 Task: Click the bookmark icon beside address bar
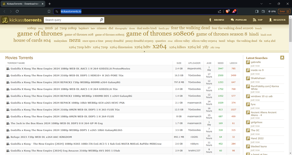pos(49,11)
